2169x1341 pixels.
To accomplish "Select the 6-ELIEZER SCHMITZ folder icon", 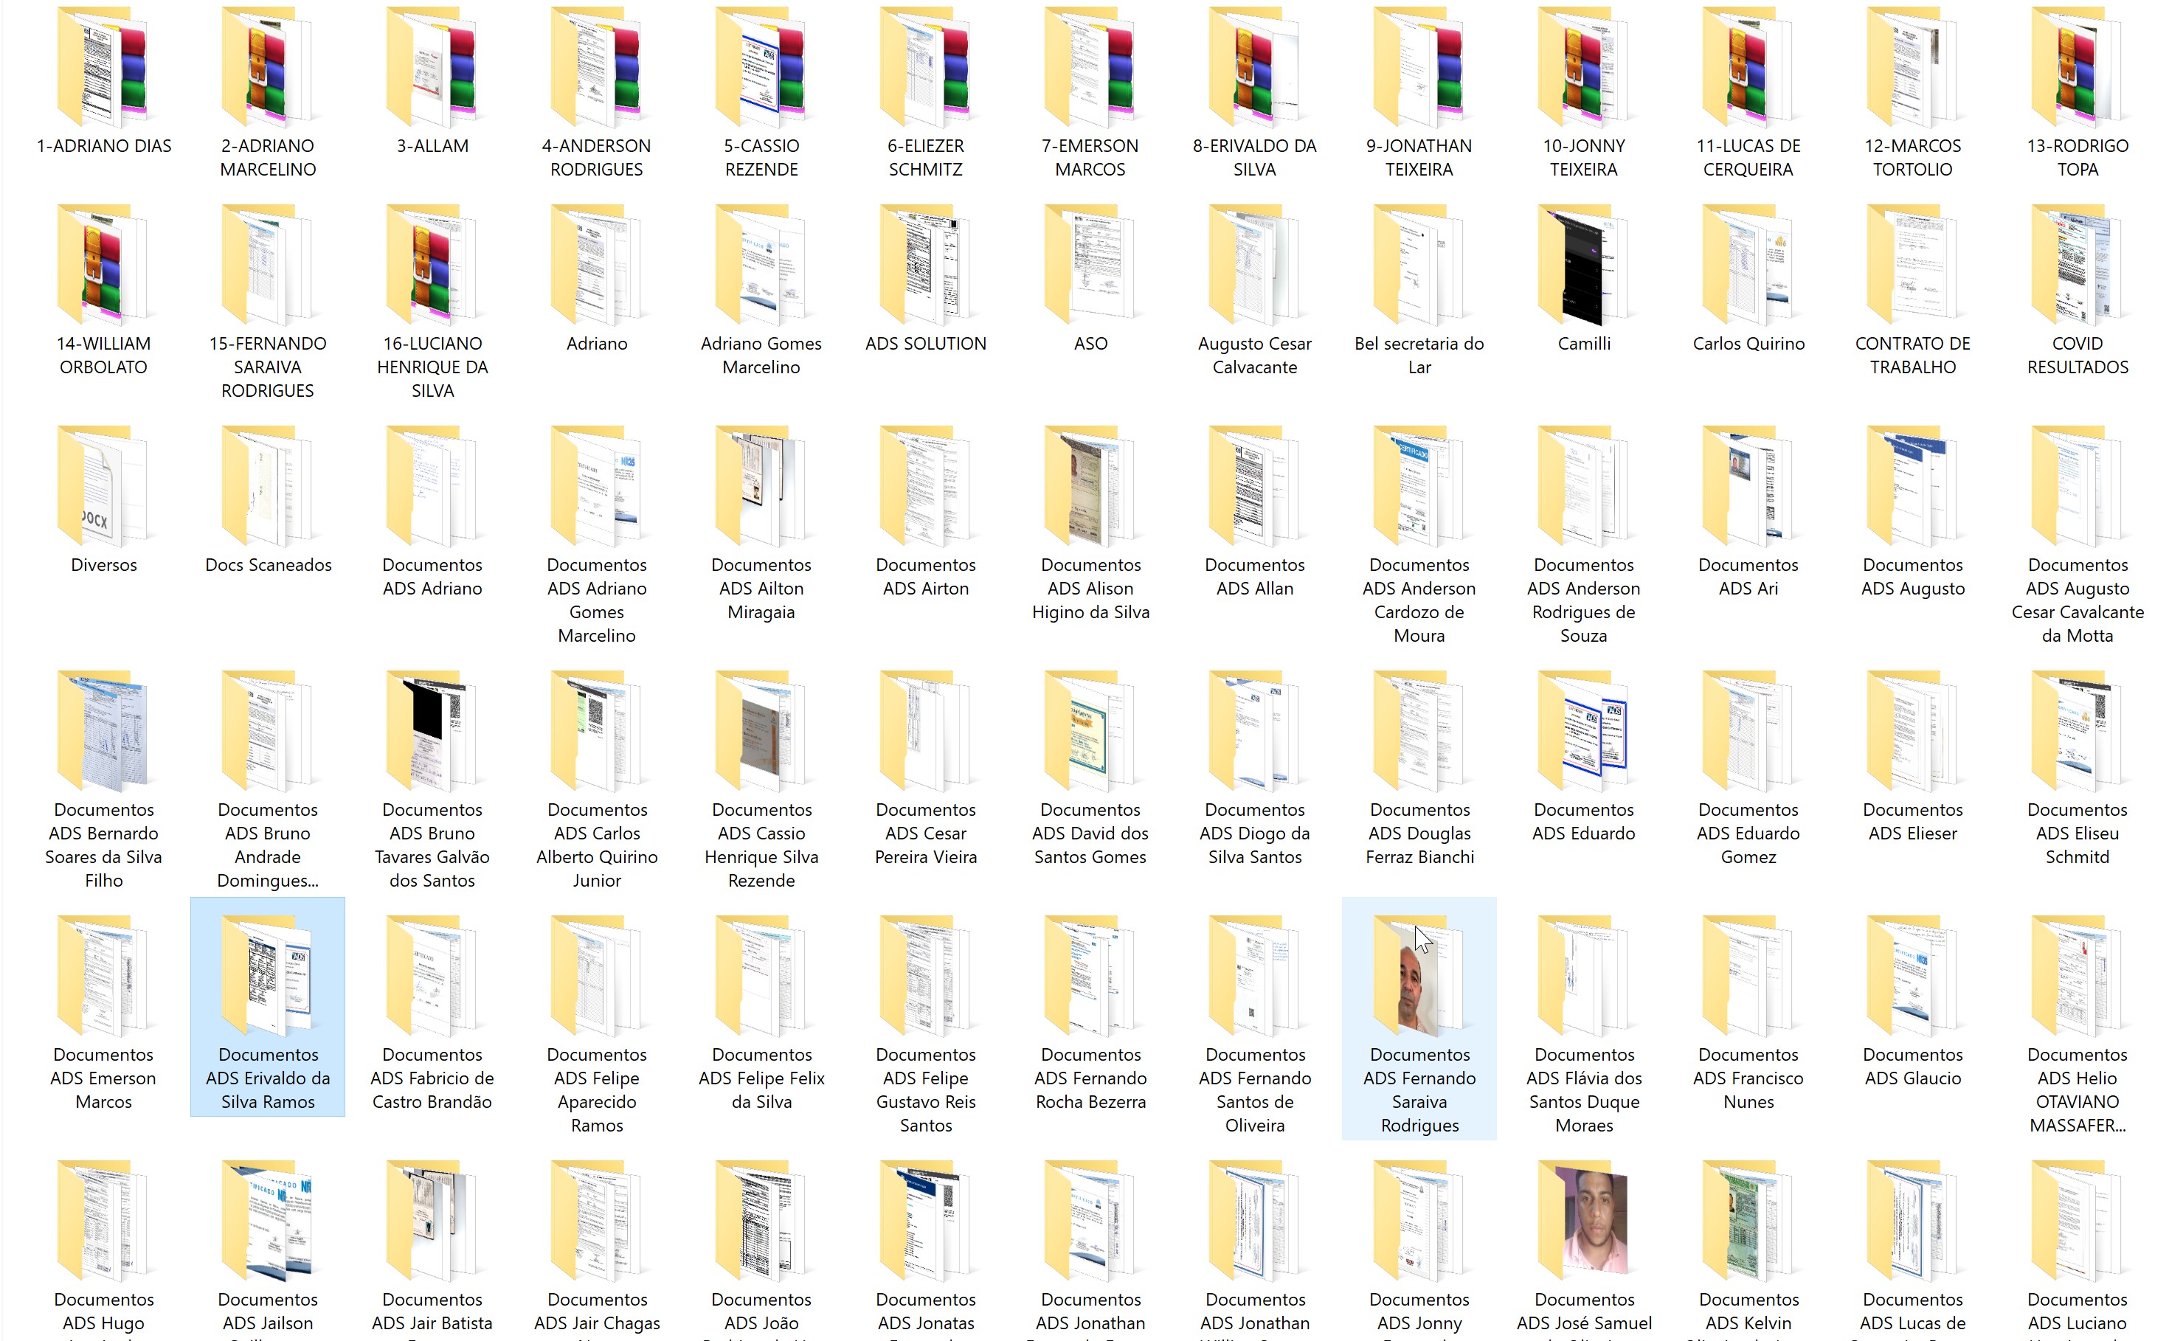I will click(x=926, y=66).
